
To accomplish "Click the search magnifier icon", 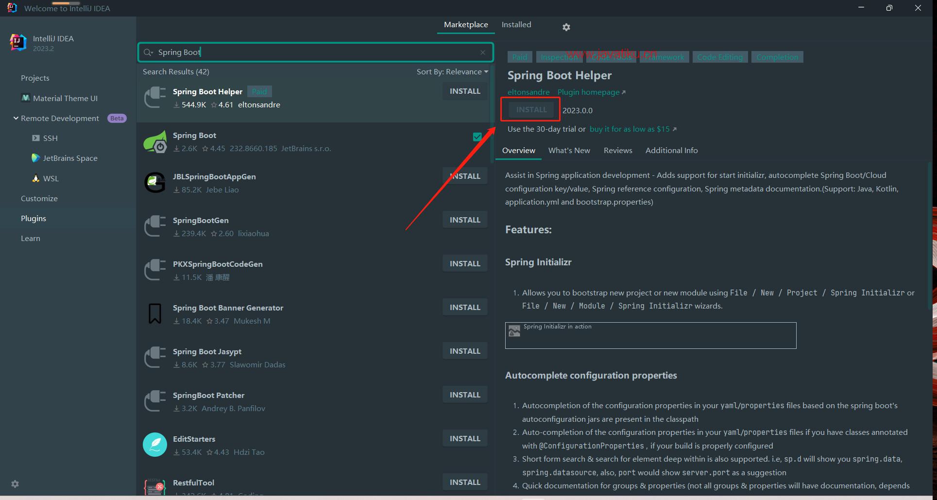I will coord(148,52).
